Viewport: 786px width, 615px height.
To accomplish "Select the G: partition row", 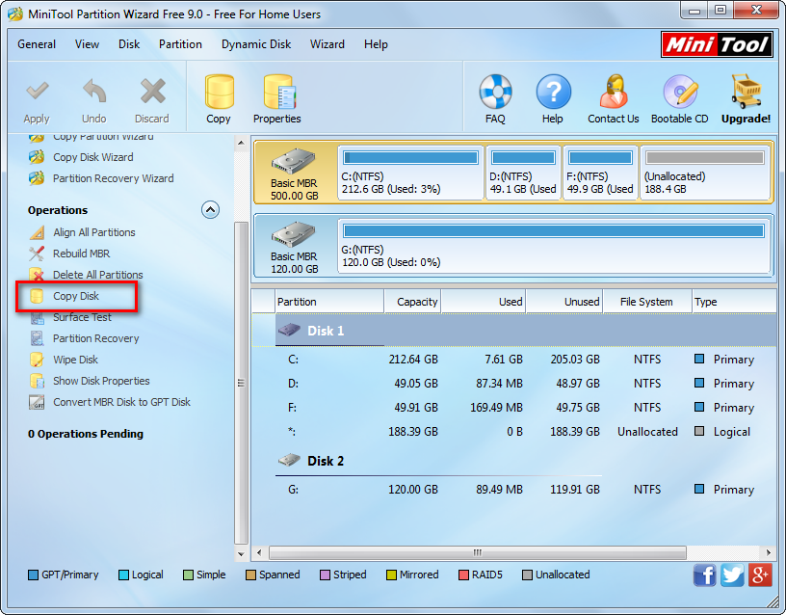I will pos(513,489).
